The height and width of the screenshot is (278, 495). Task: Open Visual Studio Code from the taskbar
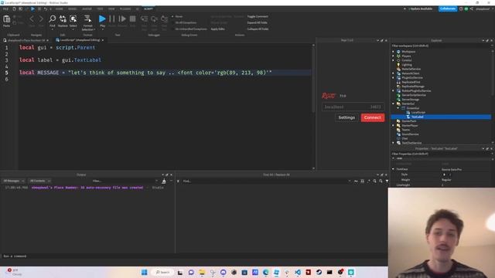coord(298,272)
